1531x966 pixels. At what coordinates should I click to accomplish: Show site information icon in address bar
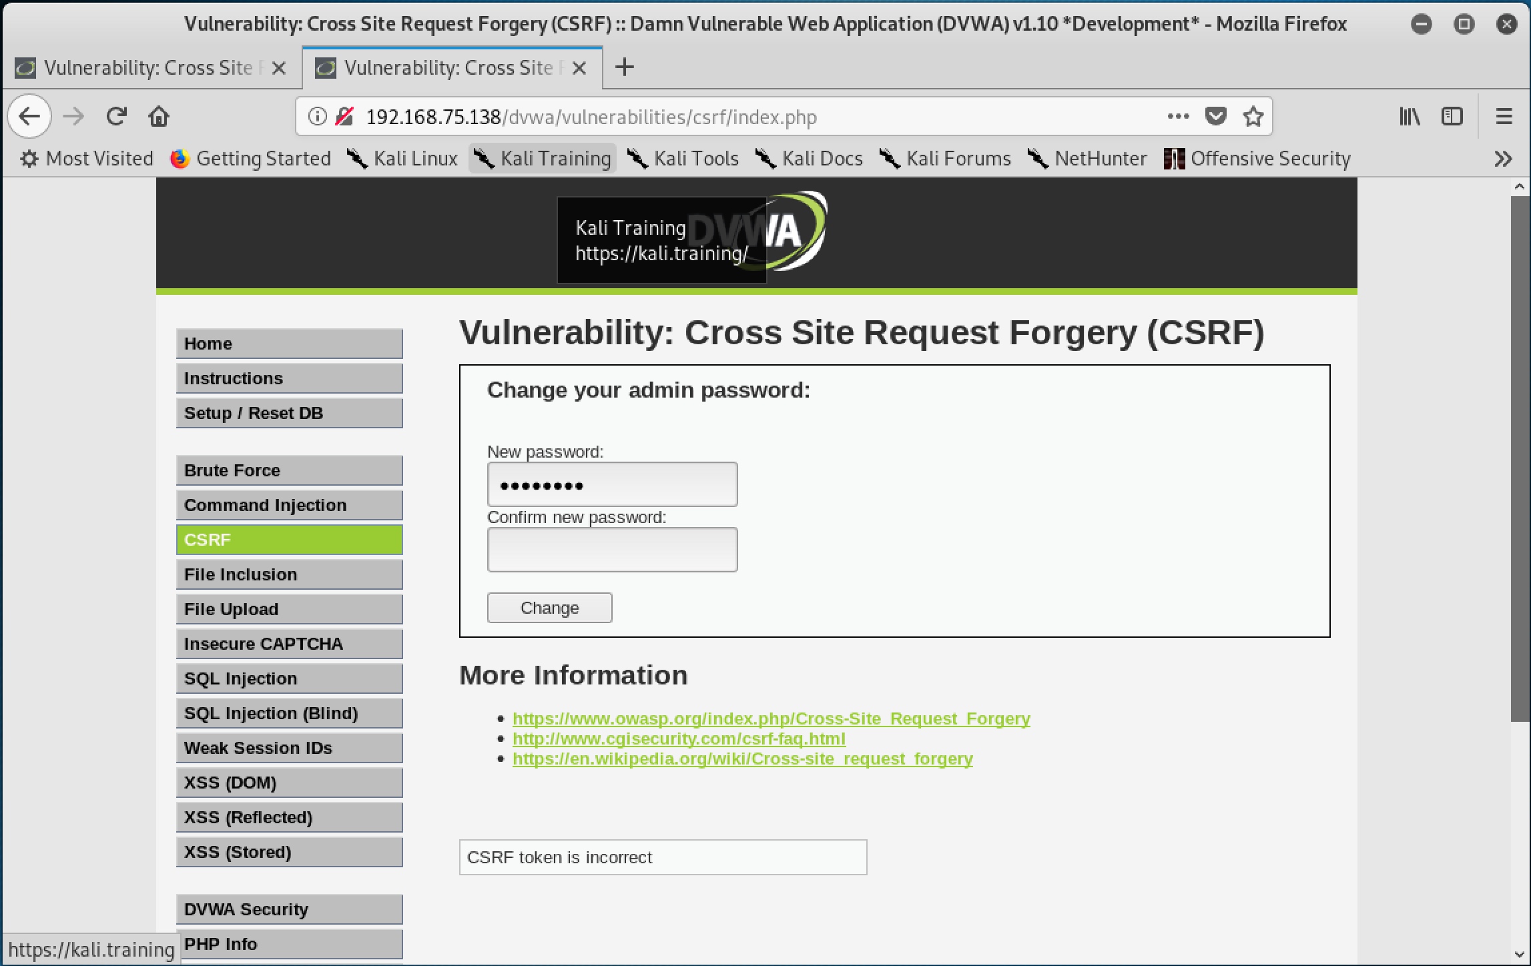pyautogui.click(x=318, y=117)
